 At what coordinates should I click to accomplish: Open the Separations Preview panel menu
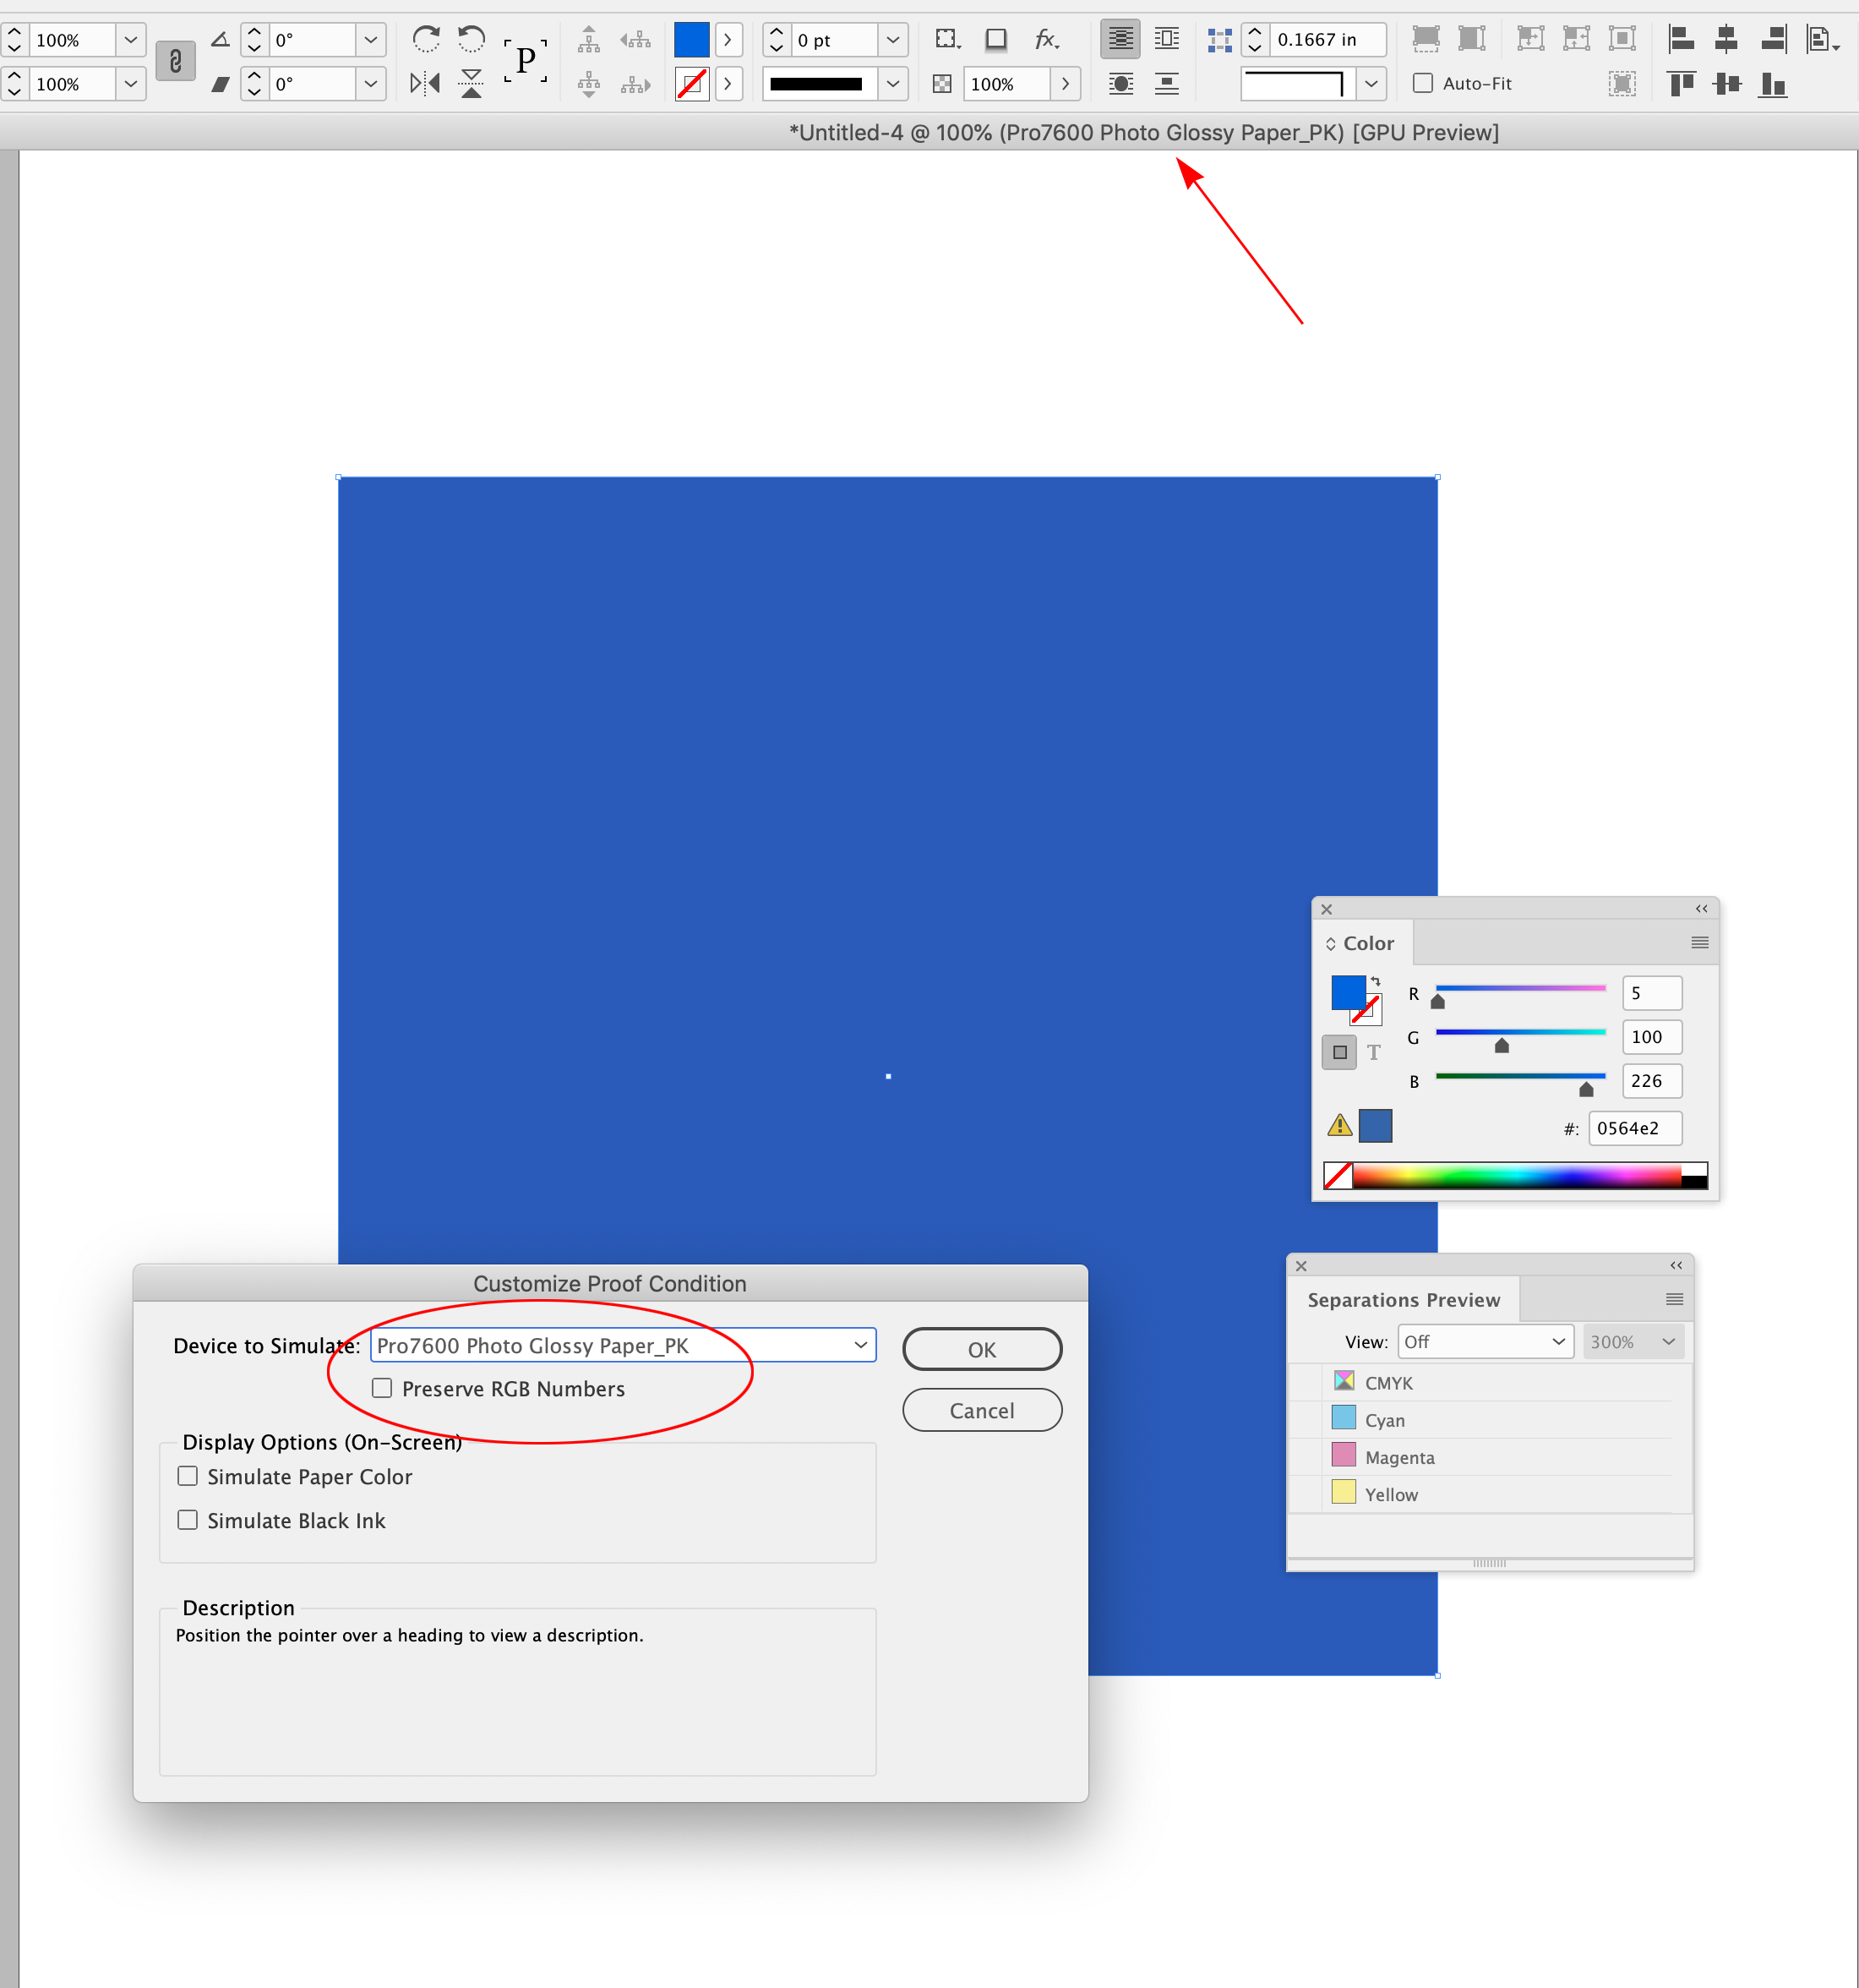click(x=1674, y=1299)
